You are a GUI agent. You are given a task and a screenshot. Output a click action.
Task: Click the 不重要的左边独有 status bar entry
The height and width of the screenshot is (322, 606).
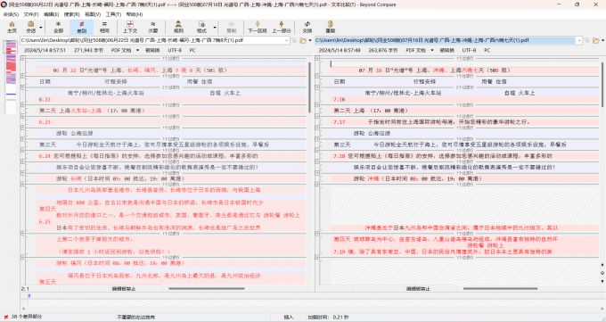(x=136, y=317)
